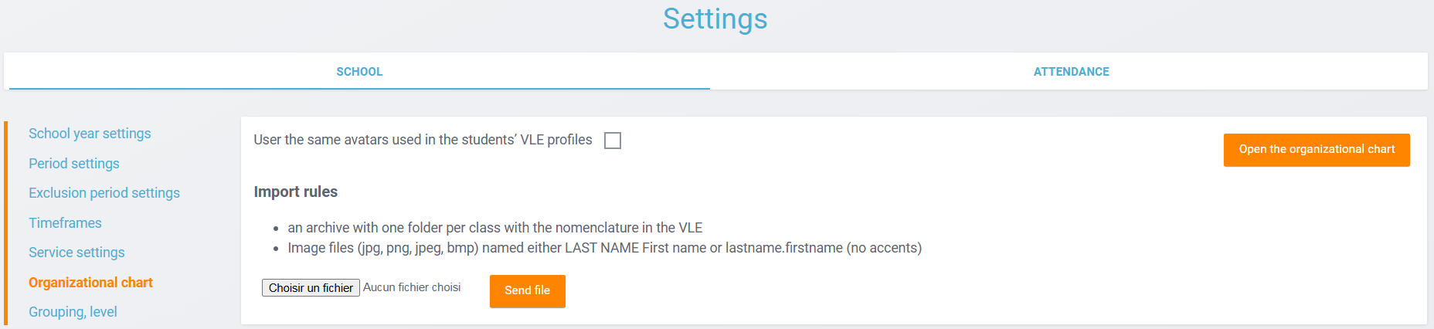Click the orange vertical bar beside sidebar
This screenshot has height=329, width=1434.
(x=5, y=224)
